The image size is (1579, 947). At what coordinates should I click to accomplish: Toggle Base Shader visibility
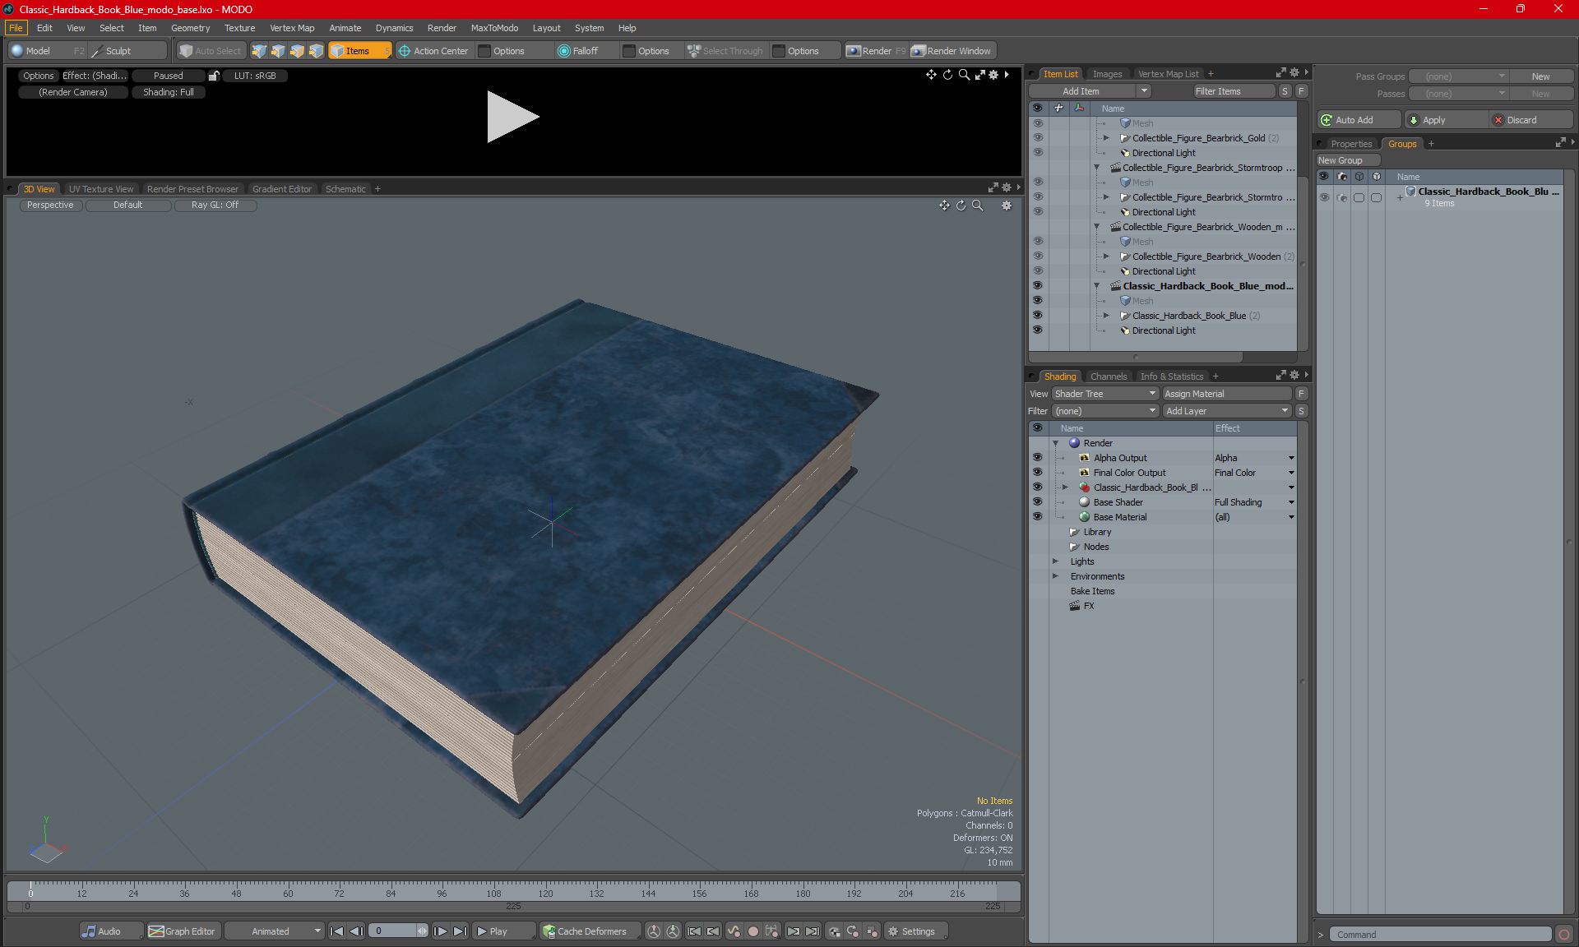click(1037, 501)
